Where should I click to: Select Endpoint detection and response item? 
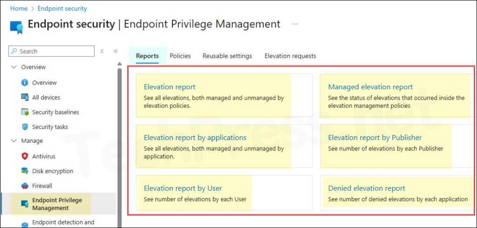click(x=63, y=222)
